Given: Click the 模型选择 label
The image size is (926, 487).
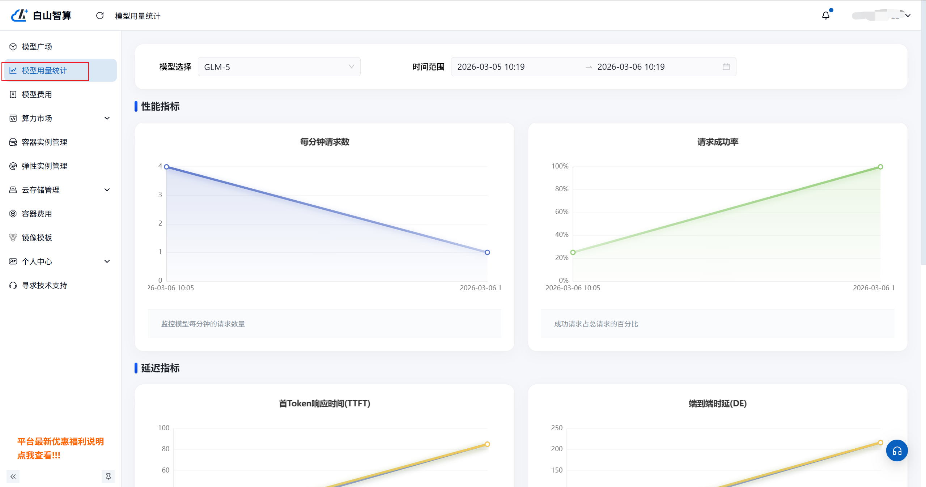Looking at the screenshot, I should [x=175, y=67].
